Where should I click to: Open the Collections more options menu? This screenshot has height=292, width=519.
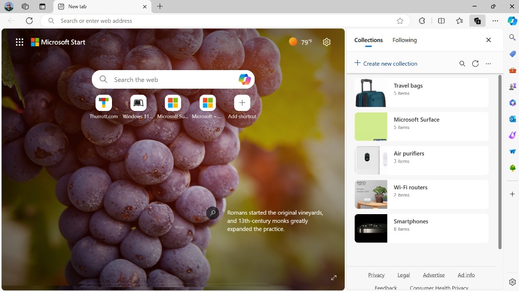coord(488,63)
